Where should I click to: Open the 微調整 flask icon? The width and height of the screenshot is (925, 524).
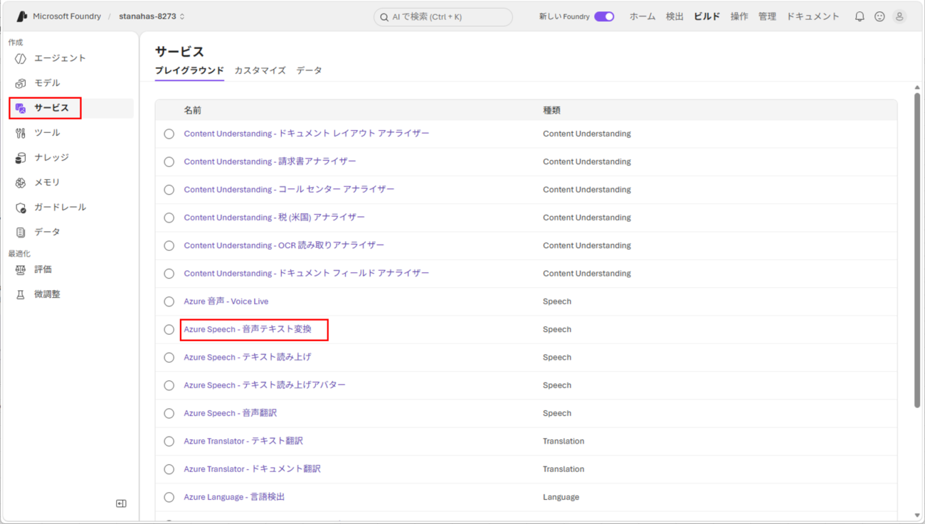pyautogui.click(x=21, y=294)
